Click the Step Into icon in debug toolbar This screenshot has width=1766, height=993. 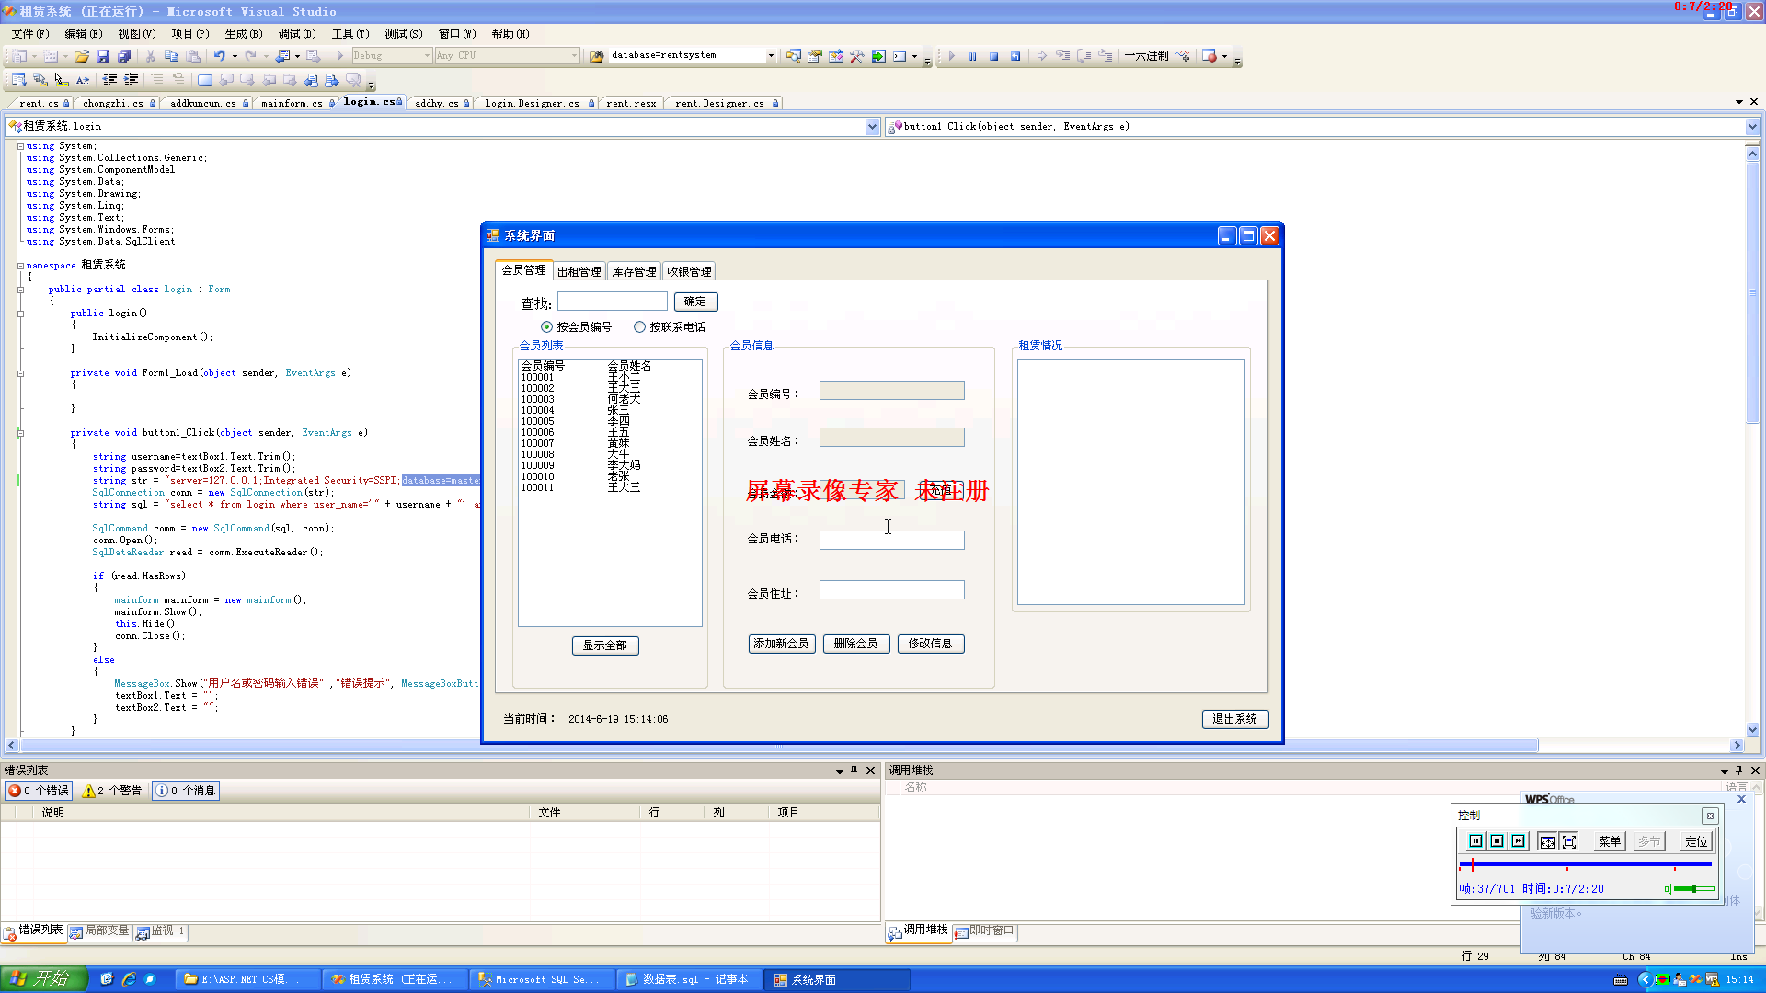1062,56
